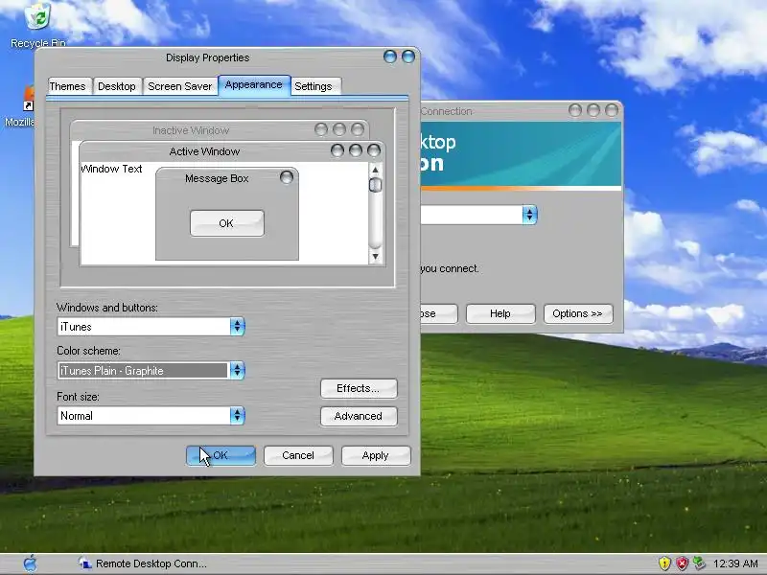
Task: Expand the Color scheme dropdown arrow
Action: pos(237,371)
